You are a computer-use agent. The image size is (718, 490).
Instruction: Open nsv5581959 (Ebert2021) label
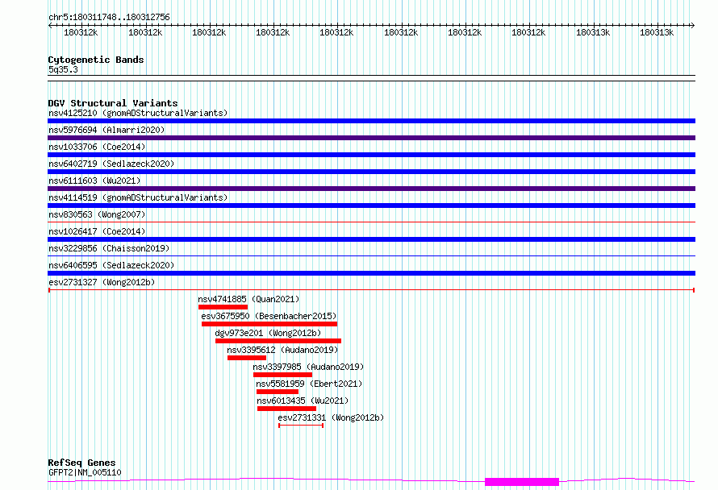309,384
